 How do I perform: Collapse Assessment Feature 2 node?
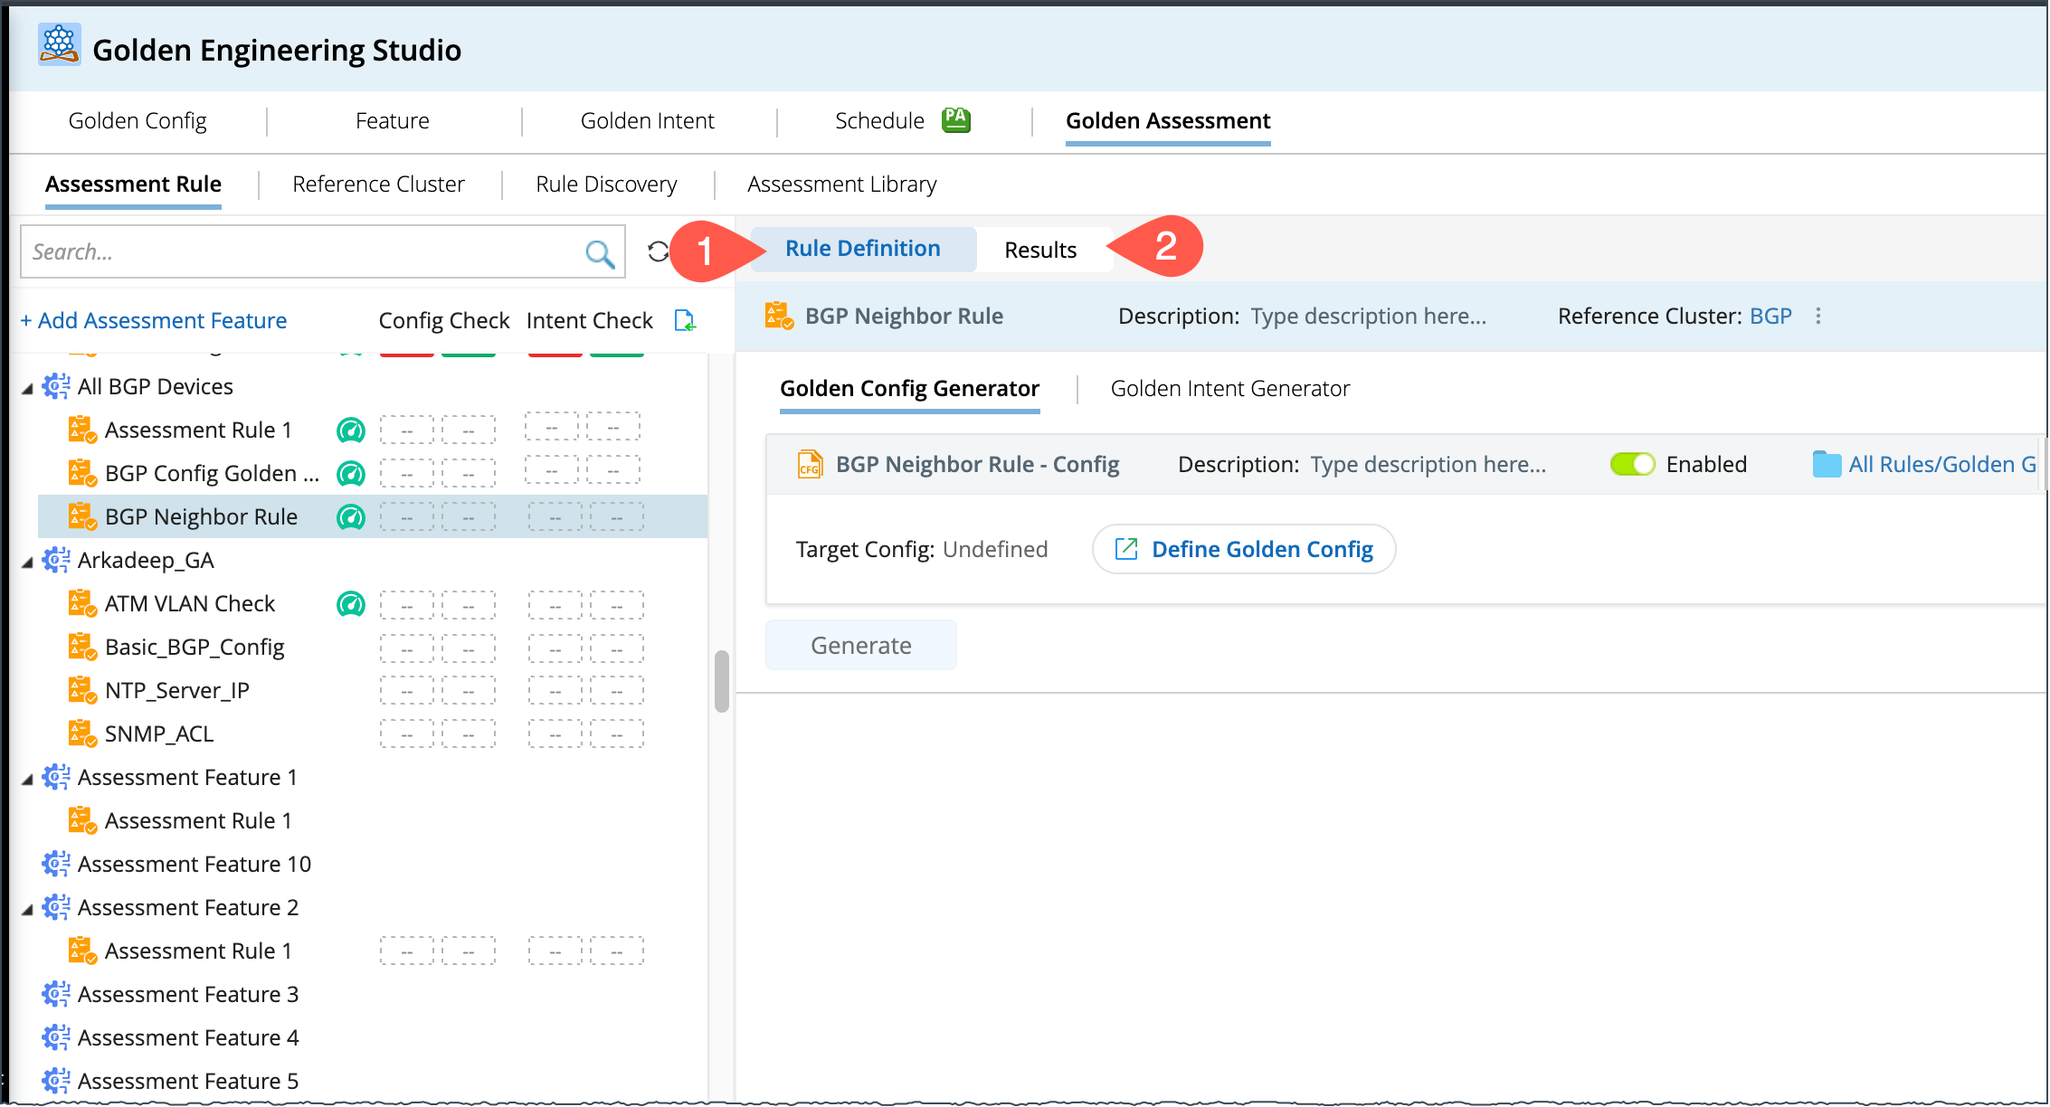[27, 910]
